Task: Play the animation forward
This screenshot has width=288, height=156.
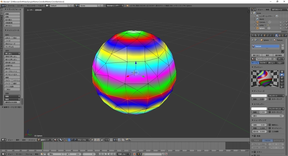Action: 109,154
